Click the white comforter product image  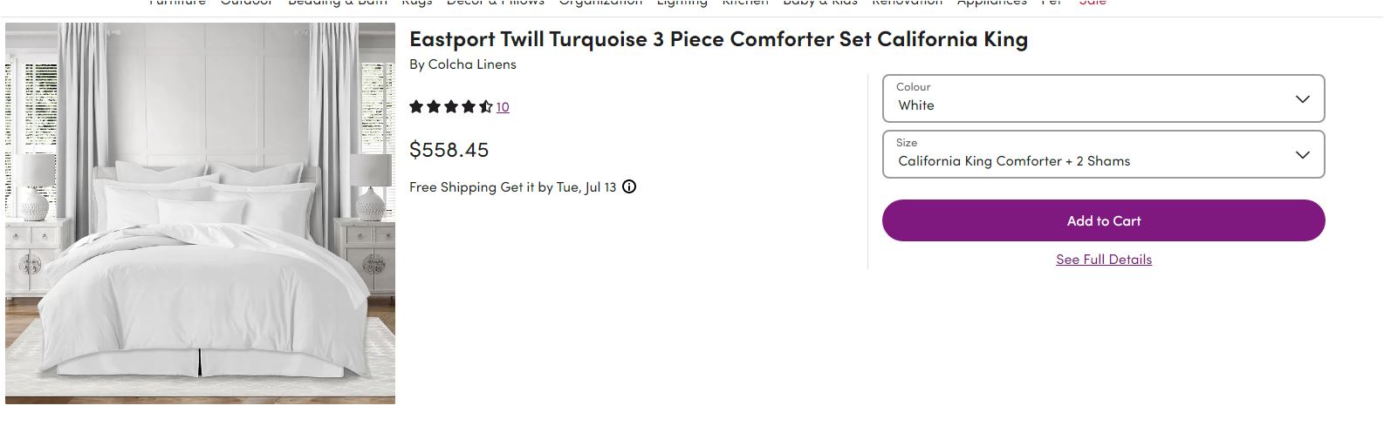[200, 213]
